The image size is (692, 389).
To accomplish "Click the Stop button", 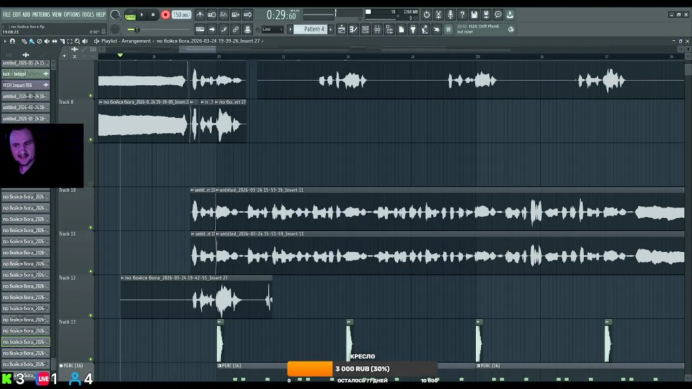I will click(x=154, y=15).
